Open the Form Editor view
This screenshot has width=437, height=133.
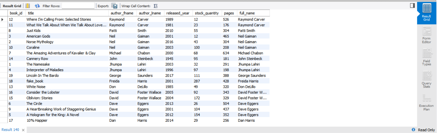point(426,35)
